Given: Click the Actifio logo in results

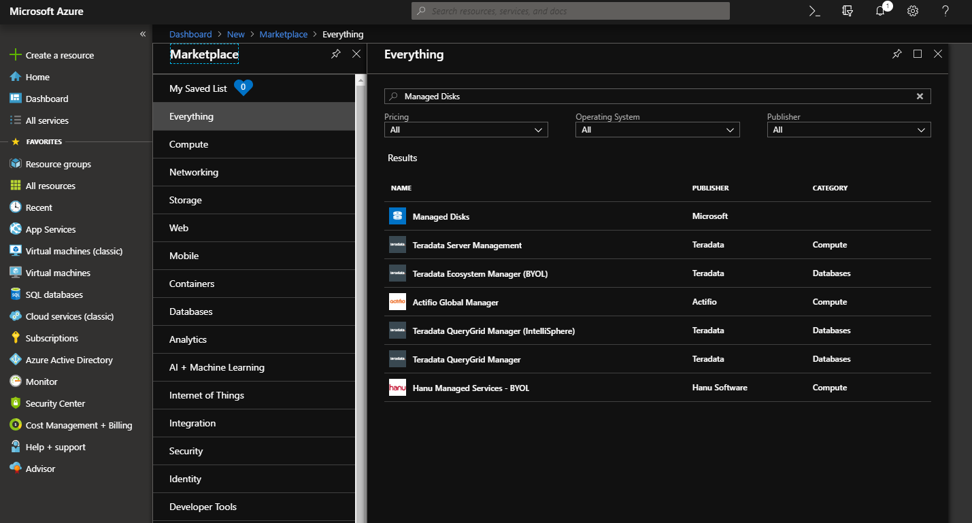Looking at the screenshot, I should coord(397,302).
